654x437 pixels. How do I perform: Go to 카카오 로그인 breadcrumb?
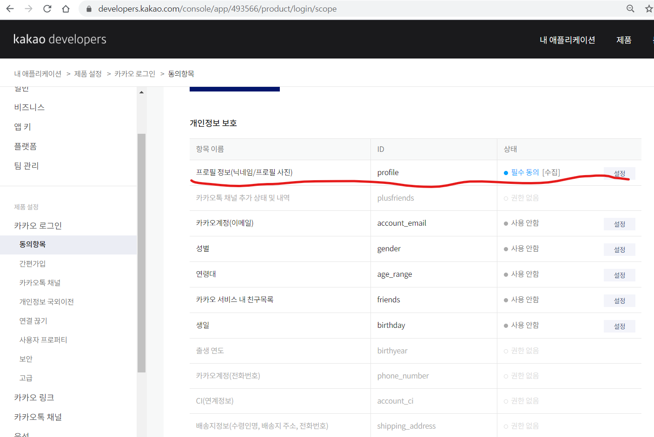click(x=135, y=74)
